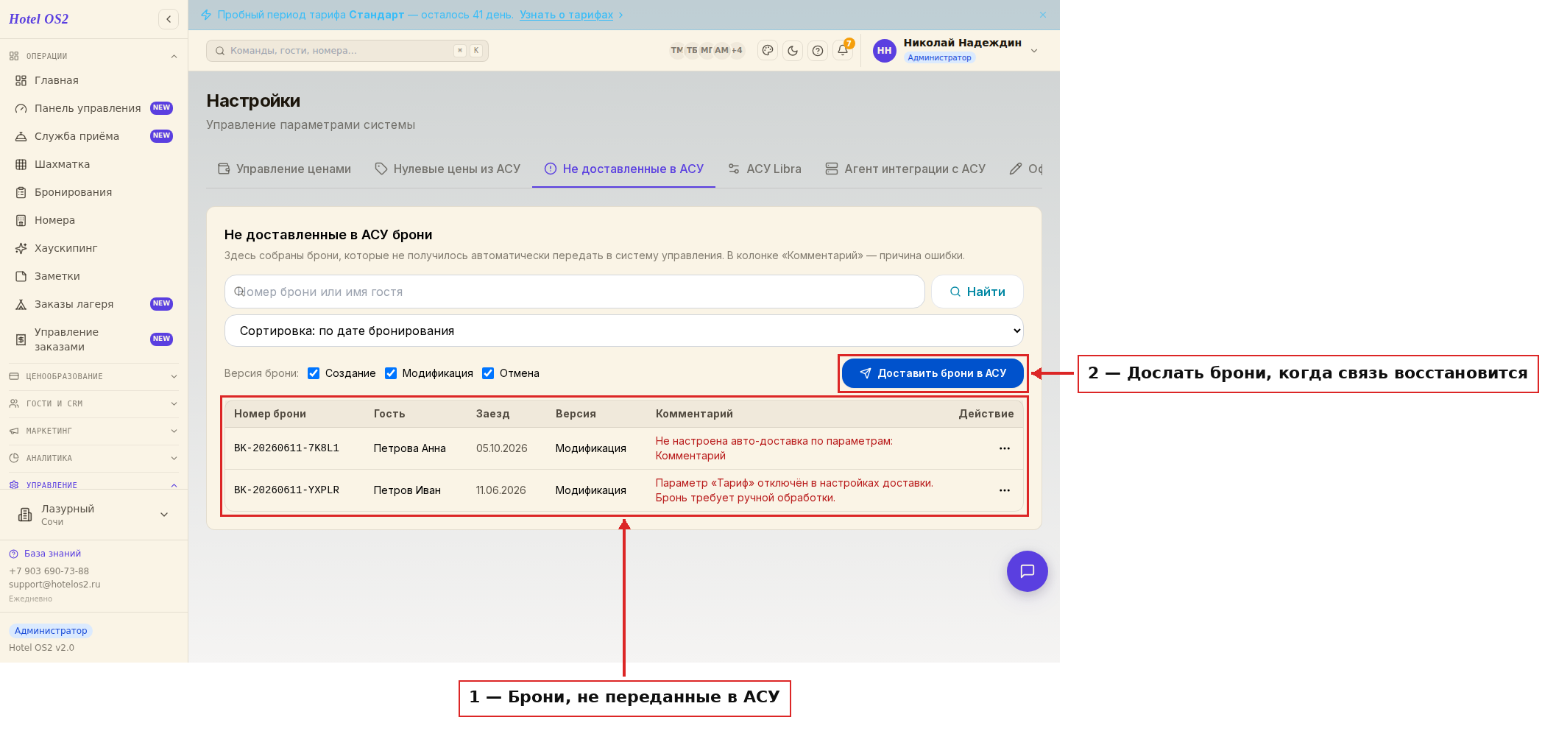Screen dimensions: 1556x734
Task: Toggle dark mode moon icon
Action: coord(793,51)
